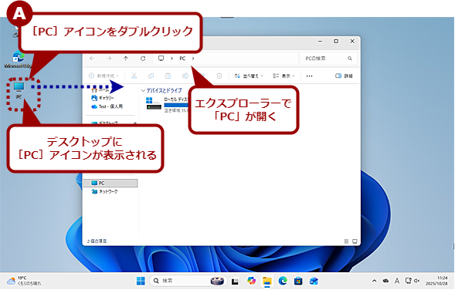
Task: Toggle the IME A input indicator
Action: tap(397, 281)
